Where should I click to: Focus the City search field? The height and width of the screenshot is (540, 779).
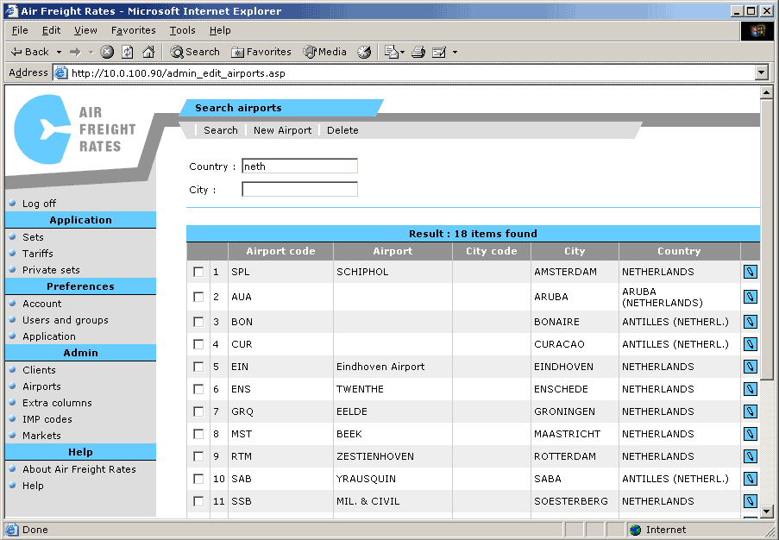click(x=299, y=189)
